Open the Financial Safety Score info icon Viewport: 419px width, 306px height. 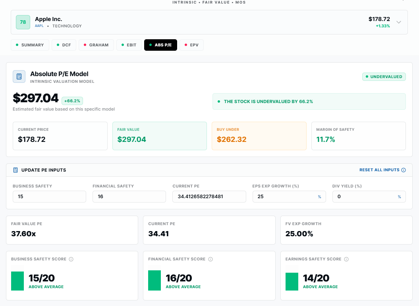[x=210, y=259]
